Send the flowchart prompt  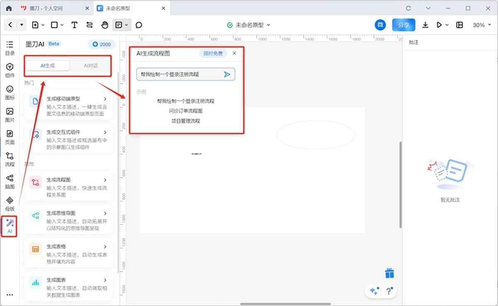tap(227, 74)
